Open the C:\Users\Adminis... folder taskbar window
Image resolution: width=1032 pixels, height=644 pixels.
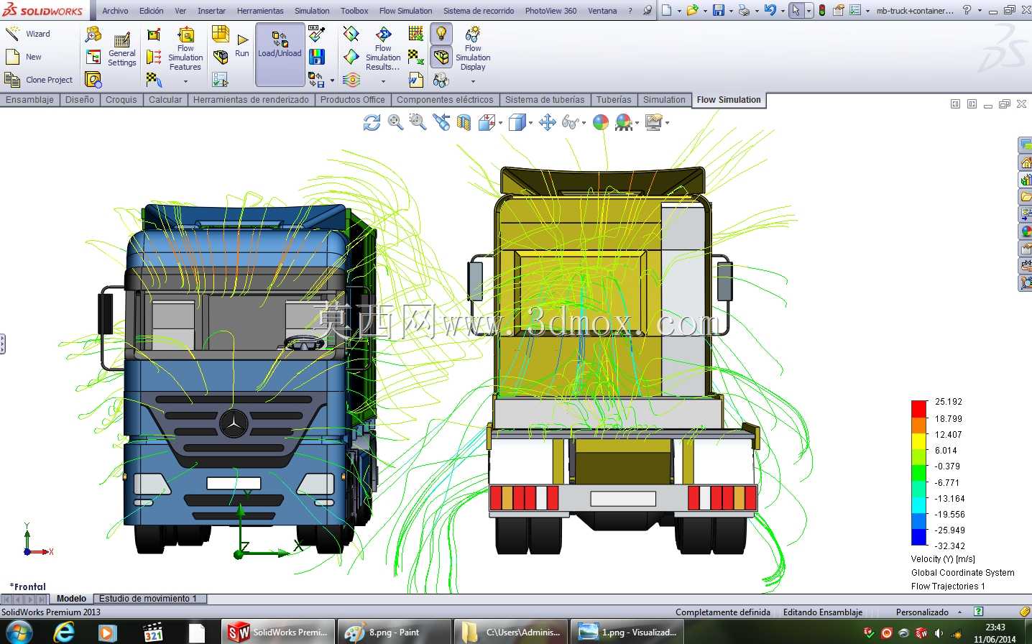[x=512, y=632]
